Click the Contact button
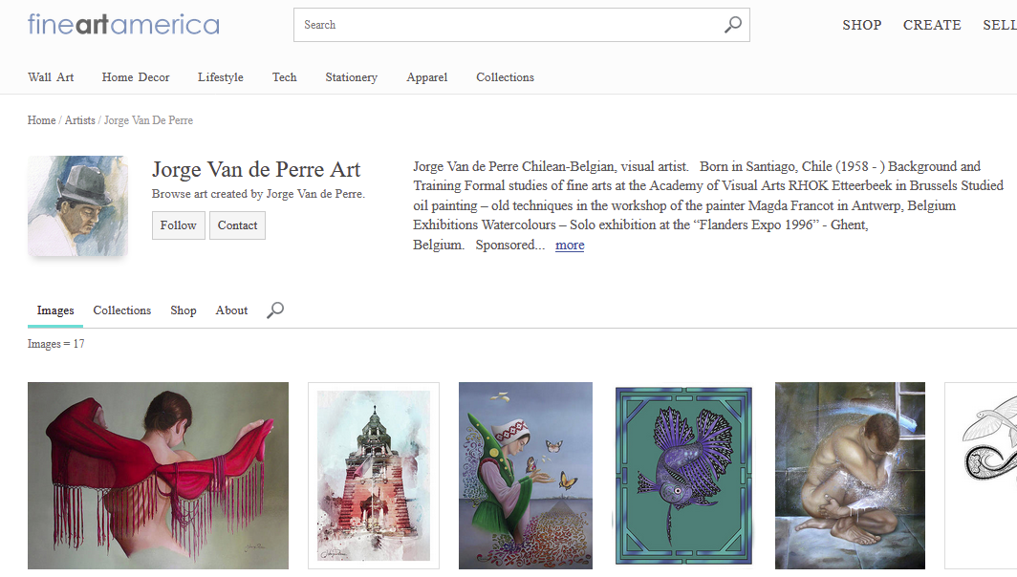The height and width of the screenshot is (577, 1017). (x=237, y=224)
